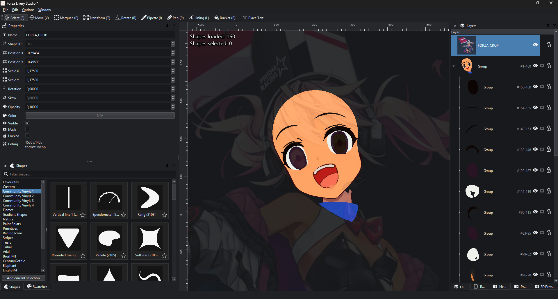The width and height of the screenshot is (558, 299).
Task: Activate the Move (V) tool
Action: pyautogui.click(x=39, y=18)
